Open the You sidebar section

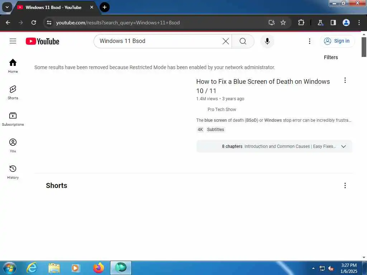point(13,145)
